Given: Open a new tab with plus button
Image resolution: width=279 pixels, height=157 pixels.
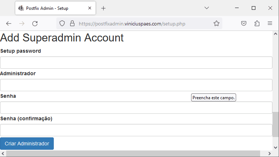Looking at the screenshot, I should 104,8.
